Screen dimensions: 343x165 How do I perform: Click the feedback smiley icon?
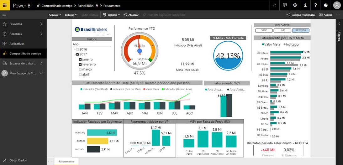(326, 5)
